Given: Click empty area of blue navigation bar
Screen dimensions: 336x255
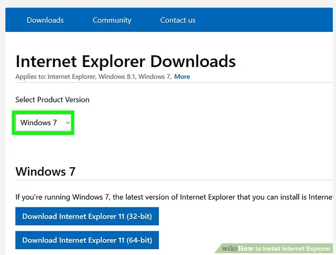Looking at the screenshot, I should click(270, 20).
